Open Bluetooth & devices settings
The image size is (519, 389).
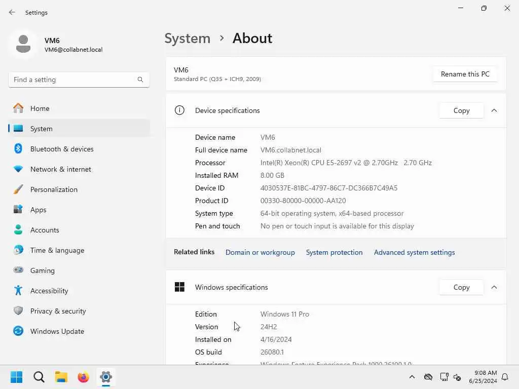(x=79, y=149)
